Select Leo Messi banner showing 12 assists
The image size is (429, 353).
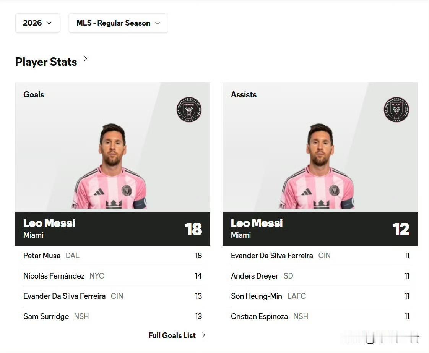point(320,228)
